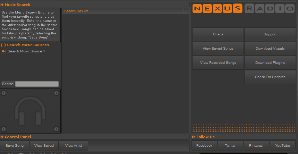298x154 pixels.
Task: Click the headphones album art placeholder
Action: pos(30,111)
